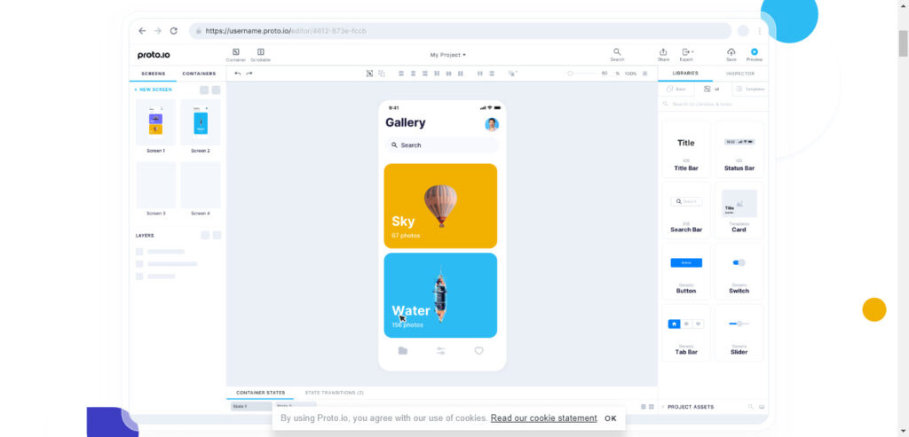Click the browser three-dot menu
The image size is (909, 437).
(760, 31)
